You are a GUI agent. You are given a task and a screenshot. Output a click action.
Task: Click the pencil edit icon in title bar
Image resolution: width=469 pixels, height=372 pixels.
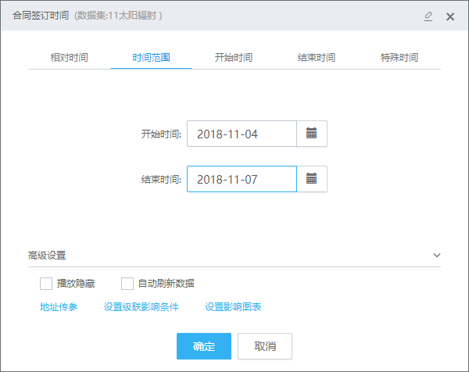click(428, 16)
